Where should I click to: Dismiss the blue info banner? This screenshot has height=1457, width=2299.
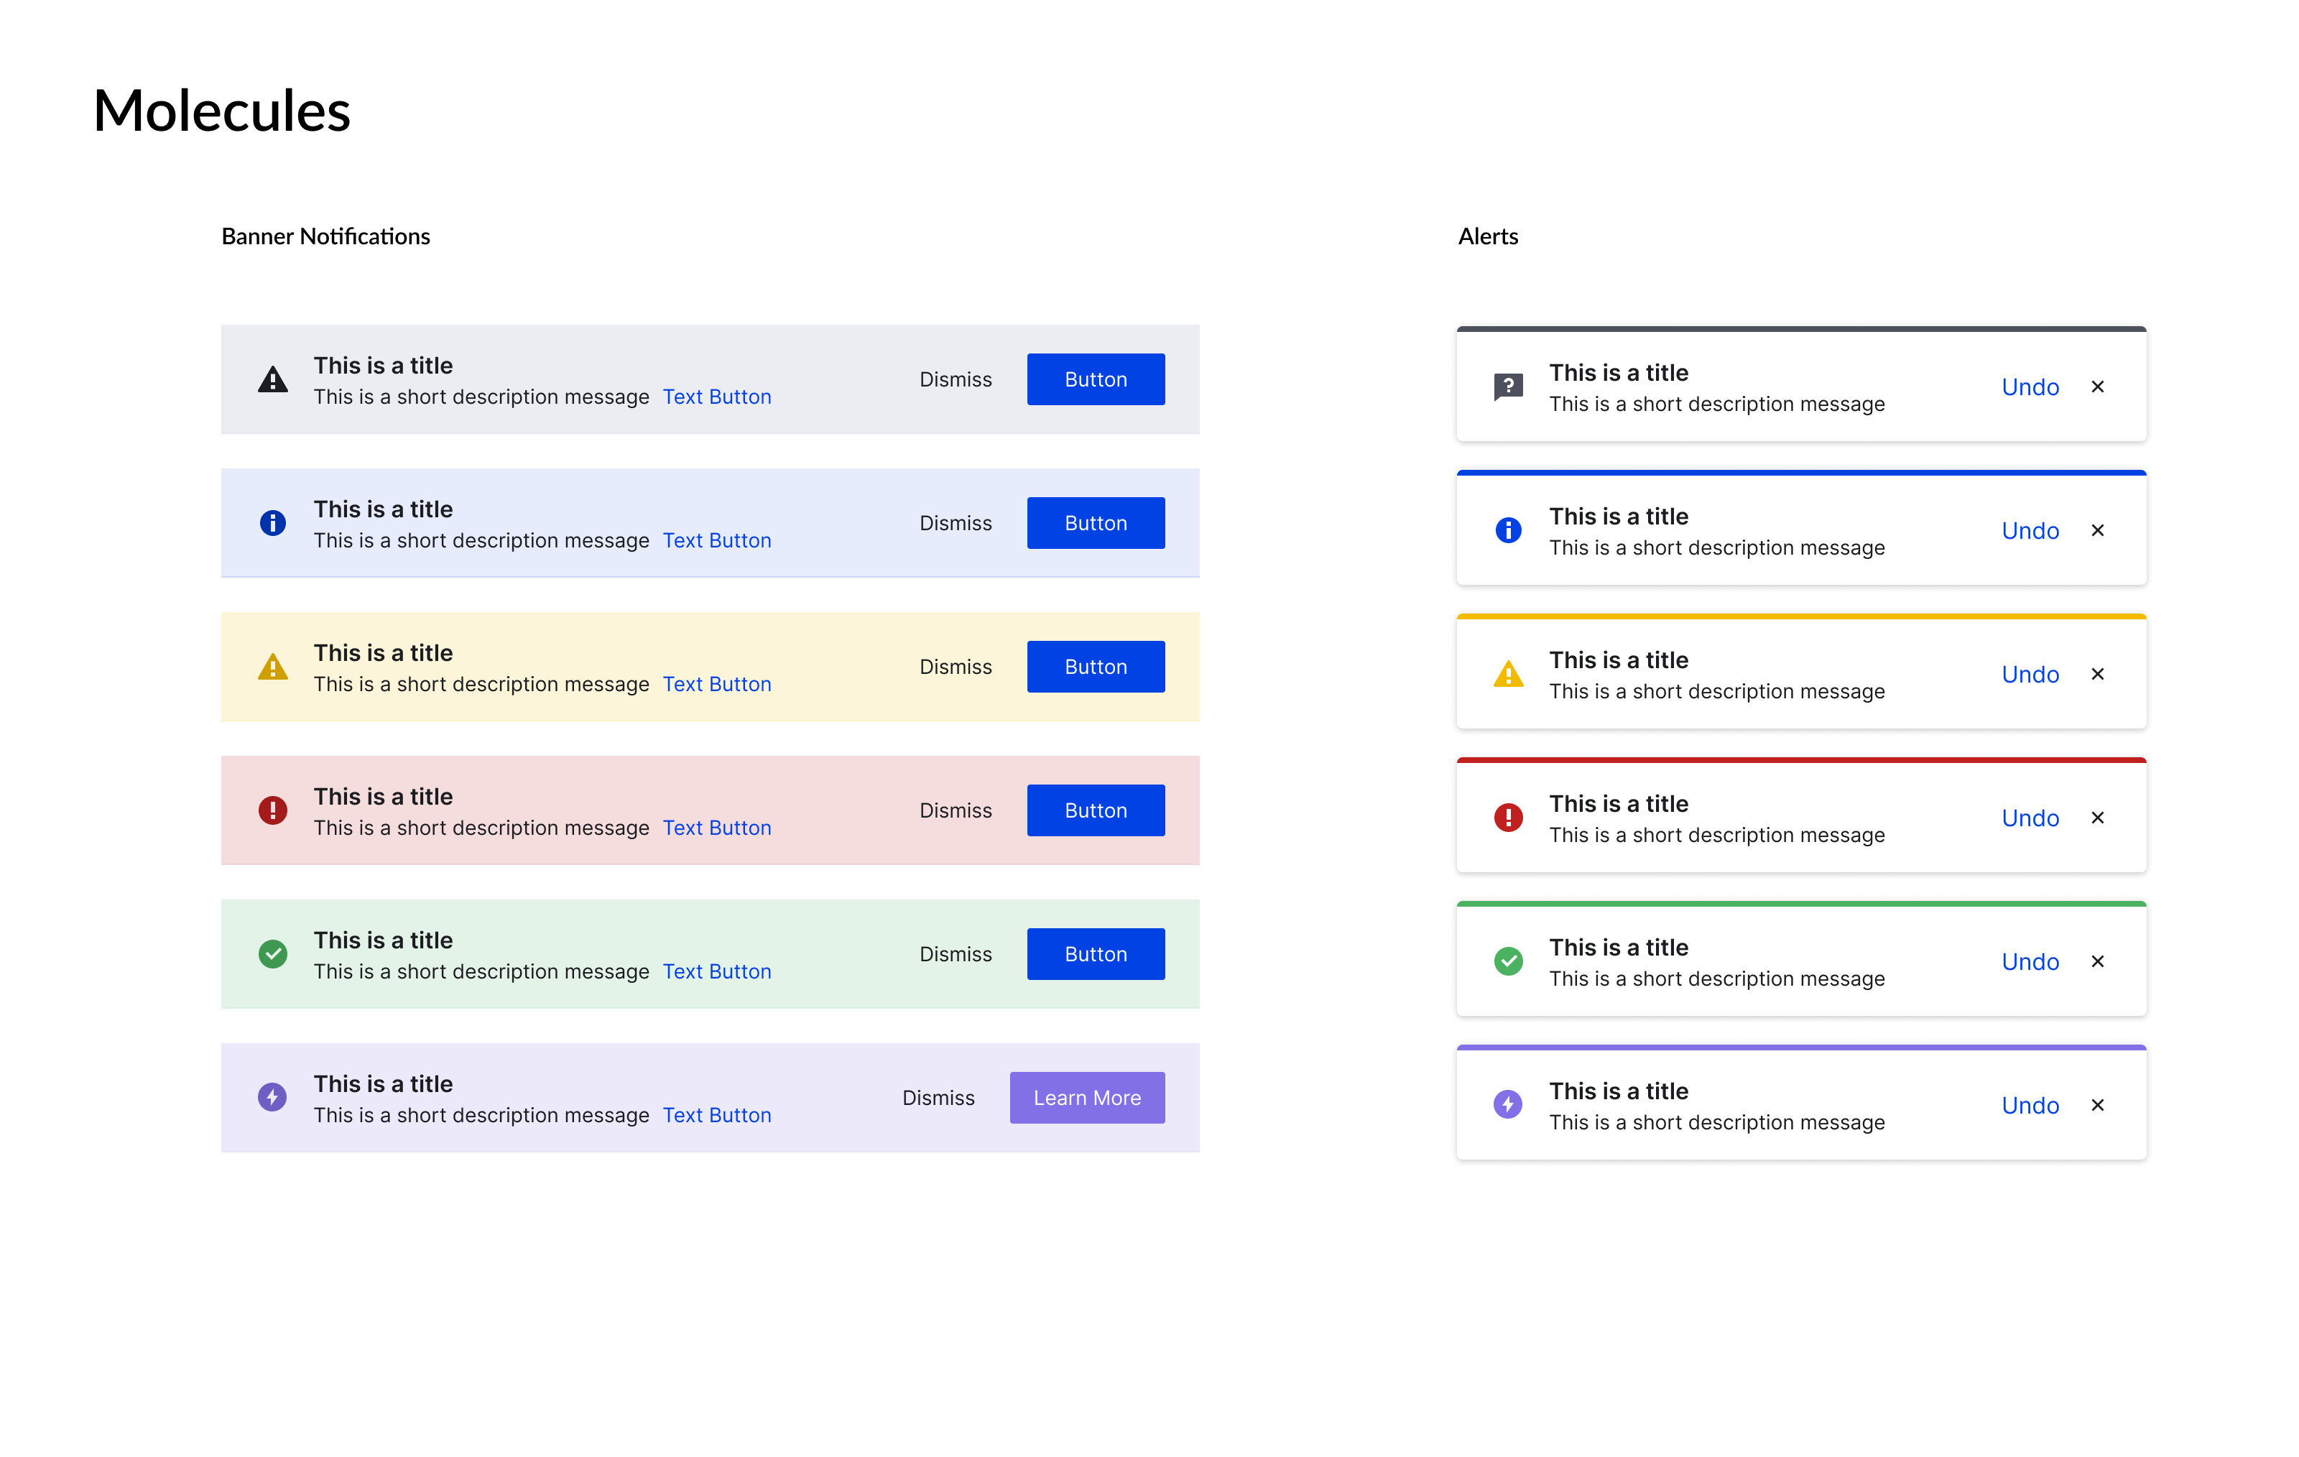point(955,523)
